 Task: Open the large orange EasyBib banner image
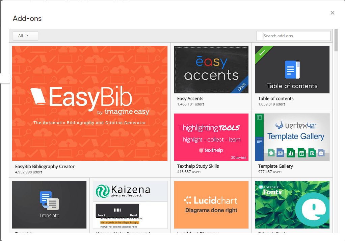[x=90, y=103]
